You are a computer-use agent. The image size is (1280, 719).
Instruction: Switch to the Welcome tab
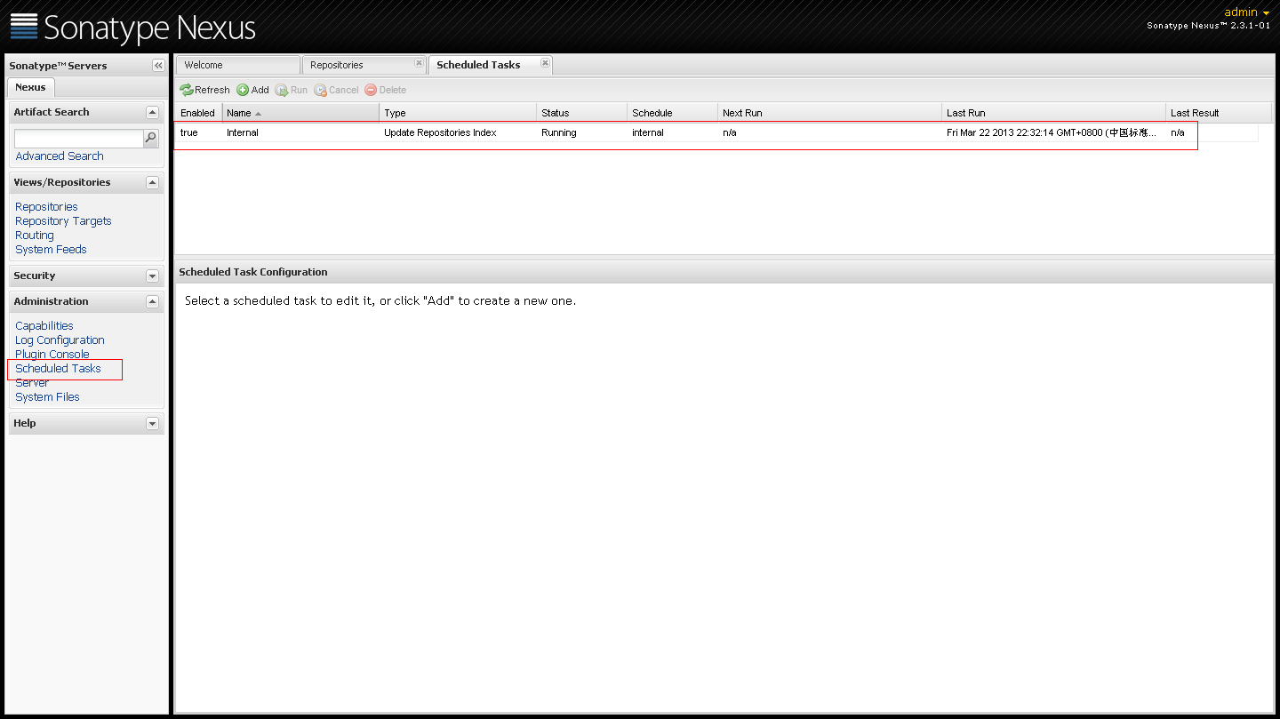pyautogui.click(x=237, y=65)
